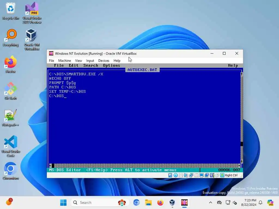This screenshot has width=279, height=209.
Task: Open the MS-DOS Editor Options menu
Action: 111,65
